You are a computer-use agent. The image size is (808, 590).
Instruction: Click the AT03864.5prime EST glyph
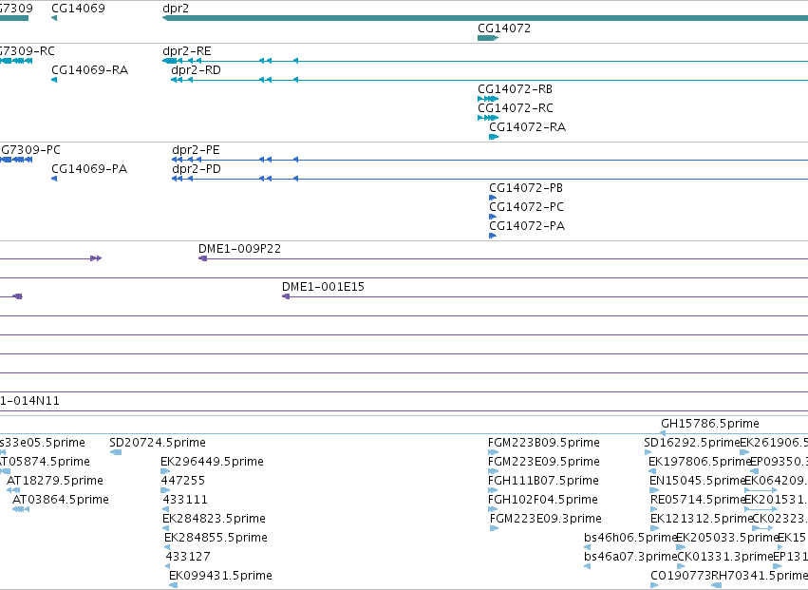[x=21, y=509]
